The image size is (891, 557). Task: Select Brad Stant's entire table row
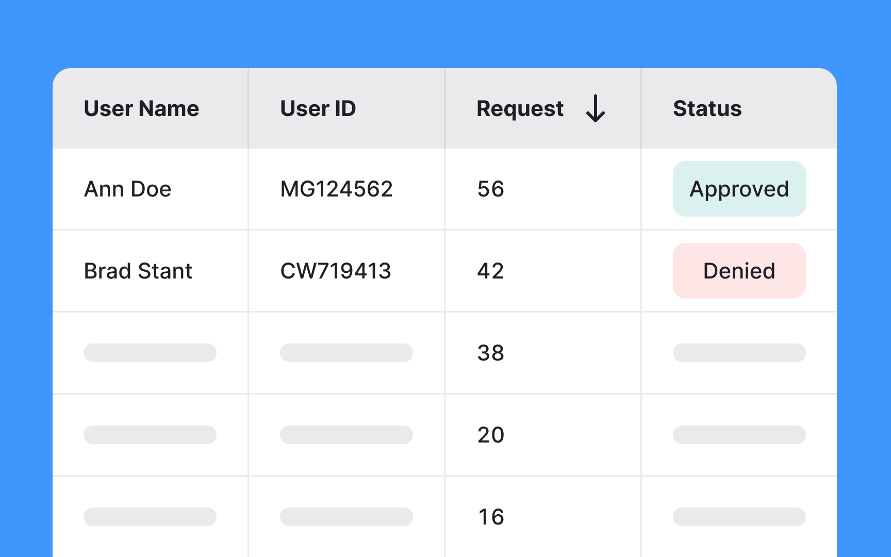coord(443,271)
